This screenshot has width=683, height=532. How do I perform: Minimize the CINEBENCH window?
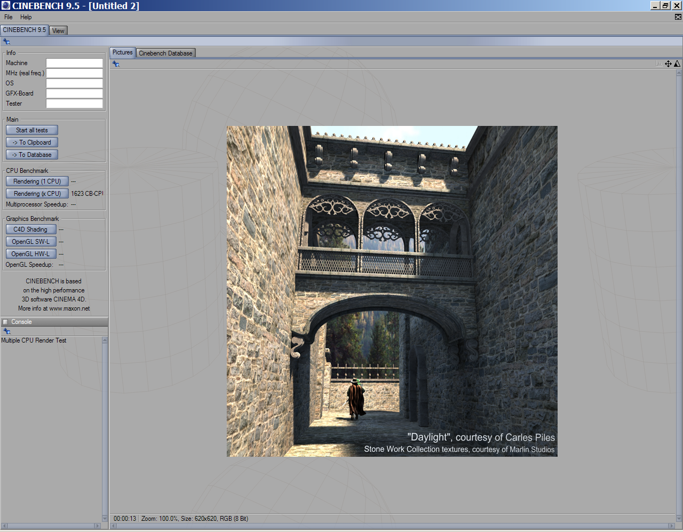tap(655, 5)
